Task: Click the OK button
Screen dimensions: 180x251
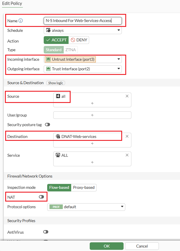Action: pos(107,246)
